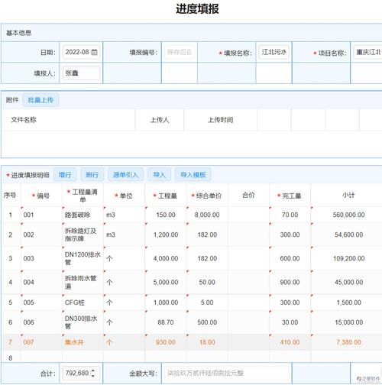382x385 pixels.
Task: Click the 金额大写 input field
Action: [x=227, y=374]
